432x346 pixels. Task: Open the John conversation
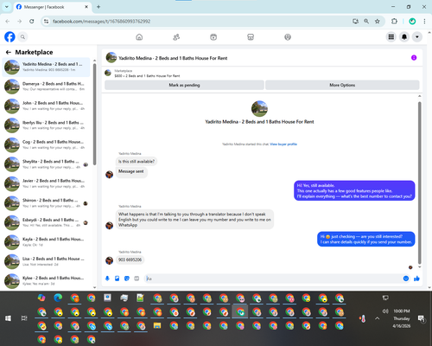coord(46,106)
